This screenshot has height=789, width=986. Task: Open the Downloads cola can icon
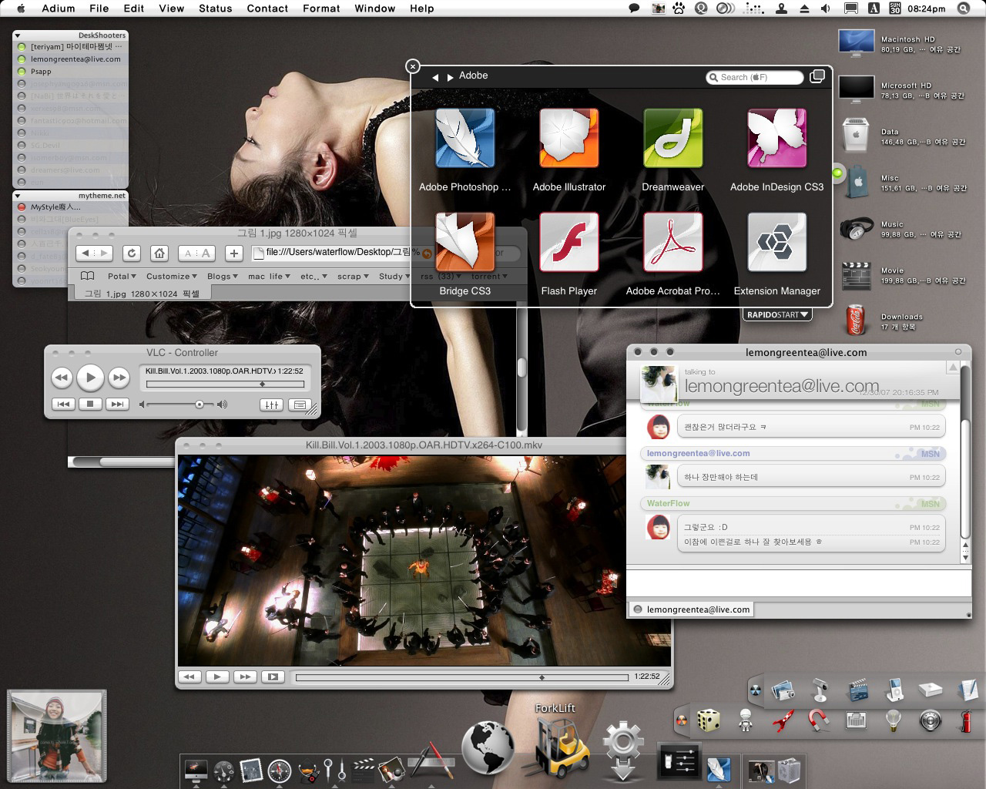pos(855,321)
